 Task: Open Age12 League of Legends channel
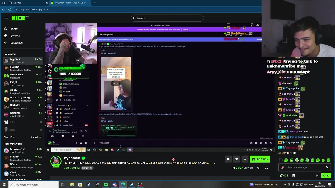pos(23,91)
